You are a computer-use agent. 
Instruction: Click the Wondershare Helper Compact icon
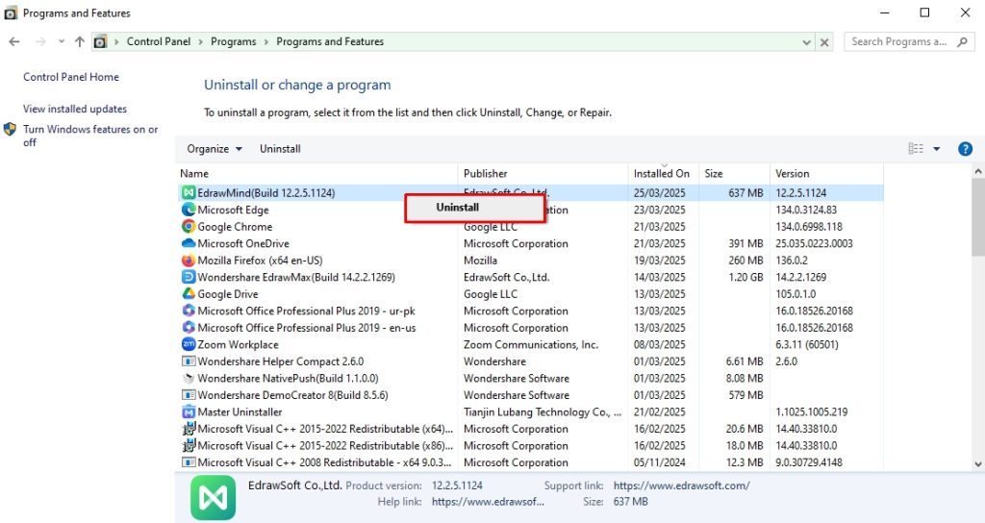click(x=188, y=361)
